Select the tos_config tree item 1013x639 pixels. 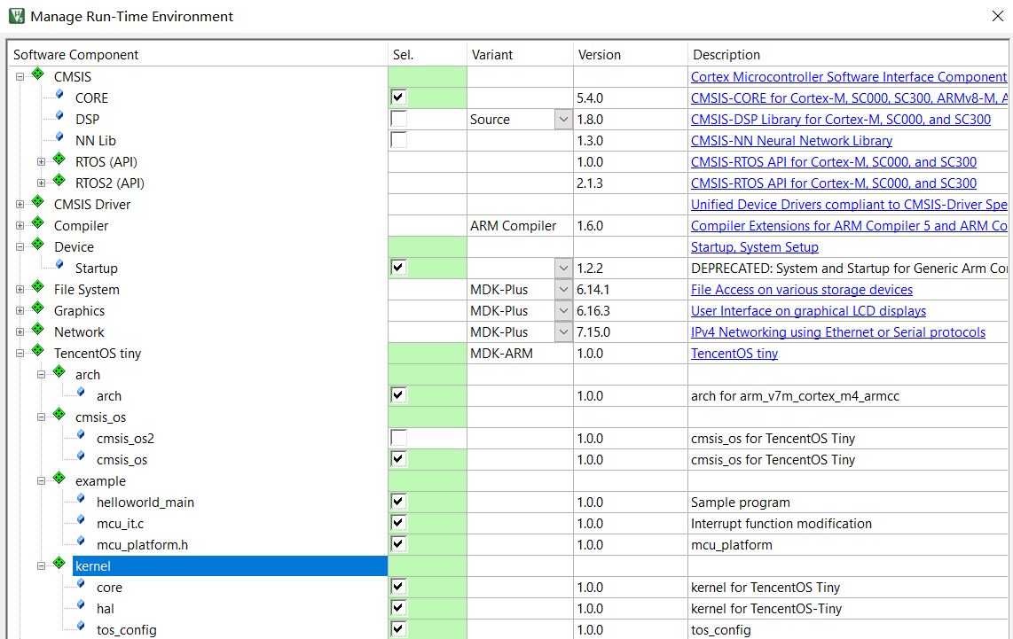[127, 630]
